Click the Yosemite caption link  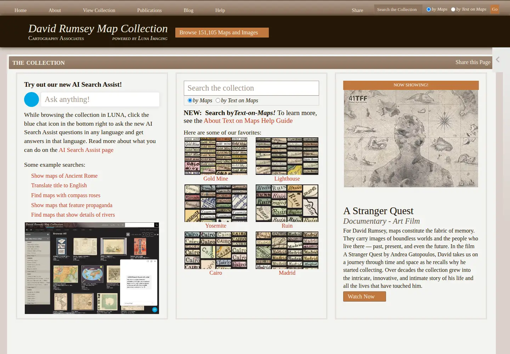coord(216,226)
